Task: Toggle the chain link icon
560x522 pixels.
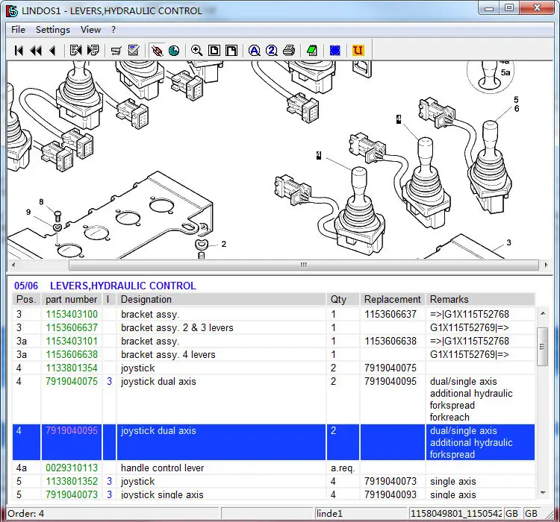Action: coord(157,51)
